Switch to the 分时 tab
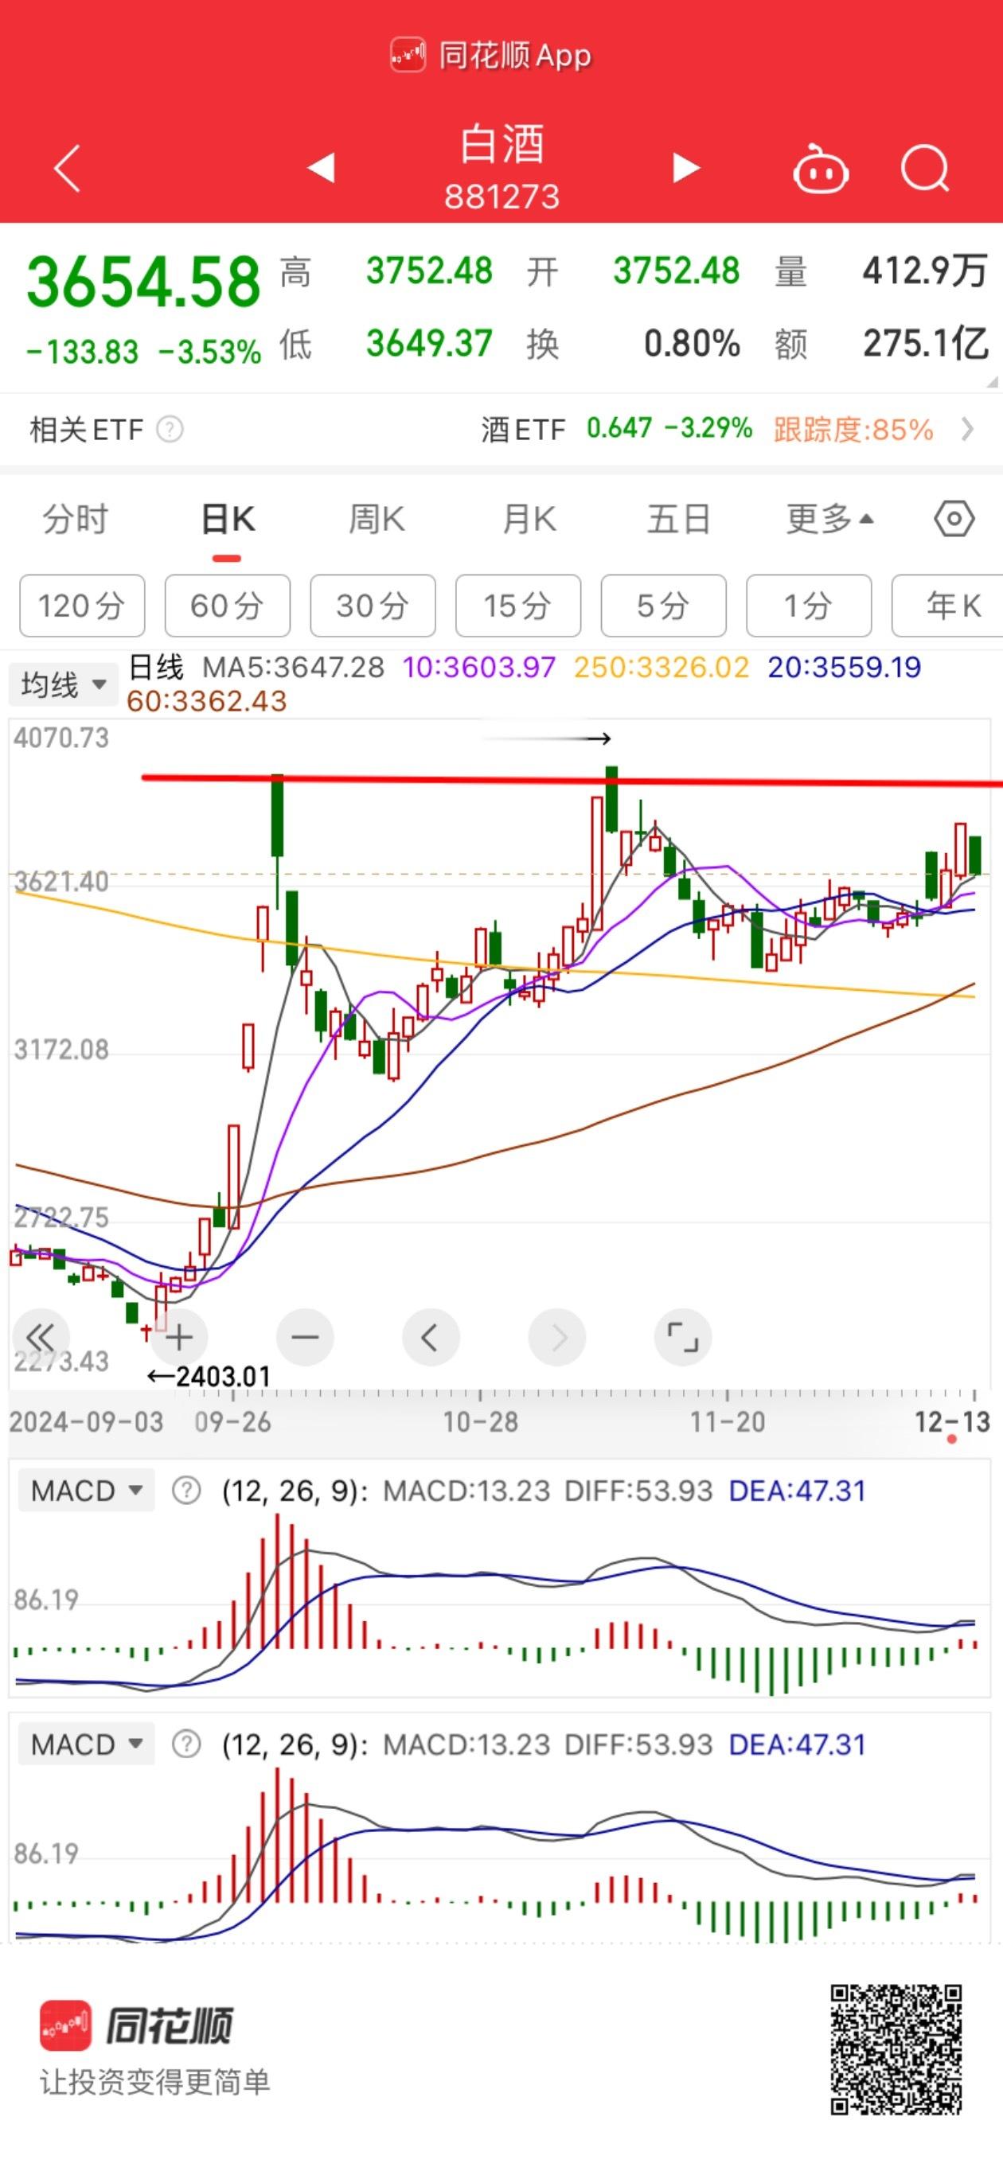Screen dimensions: 1003x2171 76,519
